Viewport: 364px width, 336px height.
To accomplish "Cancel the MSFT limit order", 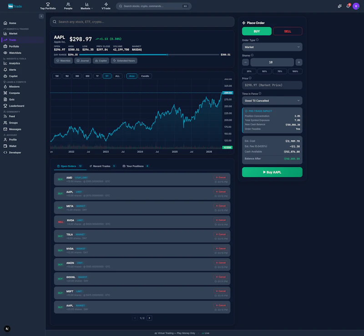I will pyautogui.click(x=221, y=291).
